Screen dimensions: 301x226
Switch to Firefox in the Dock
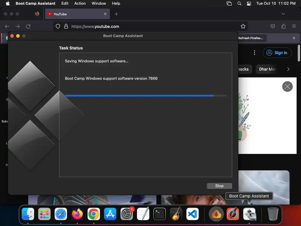[77, 214]
